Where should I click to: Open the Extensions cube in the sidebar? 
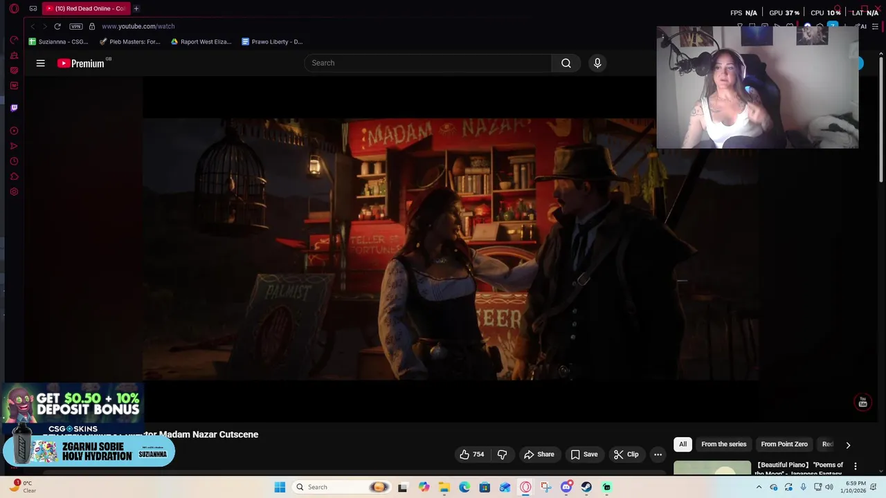[14, 176]
